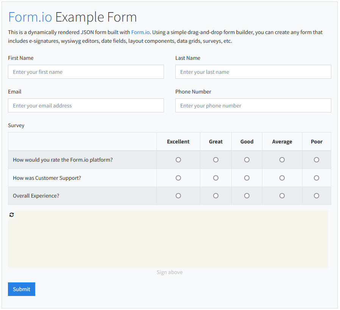Rate Form.io platform as Good

click(247, 160)
